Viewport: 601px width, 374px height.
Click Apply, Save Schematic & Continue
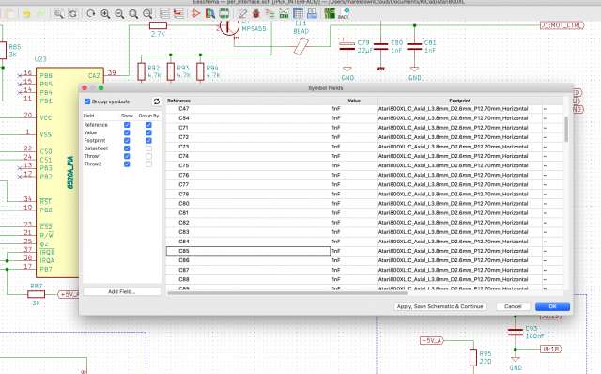pyautogui.click(x=440, y=306)
